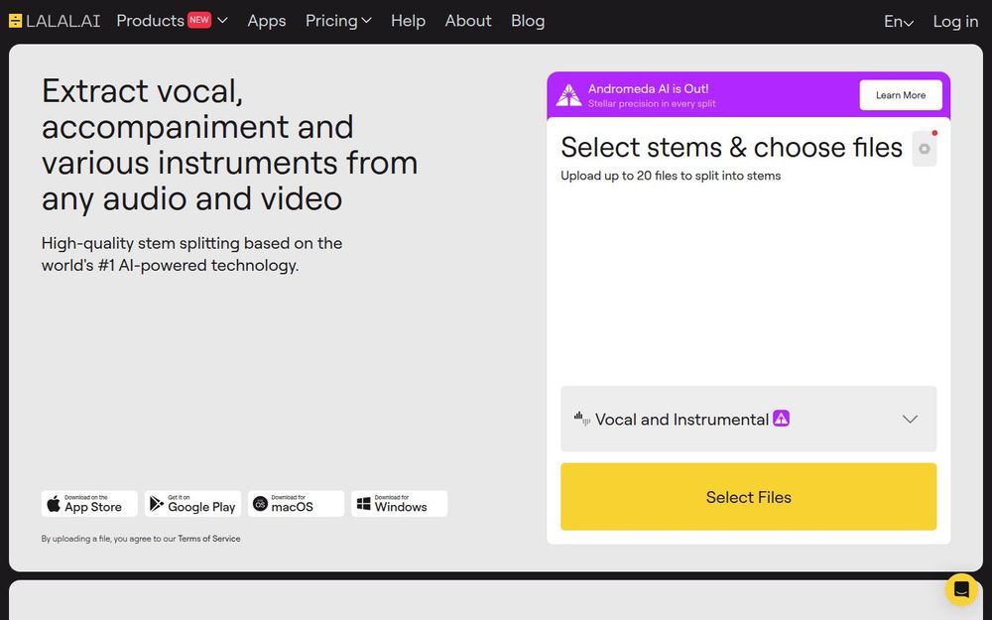Open settings gear icon beside stems heading
The width and height of the screenshot is (992, 620).
click(x=925, y=150)
